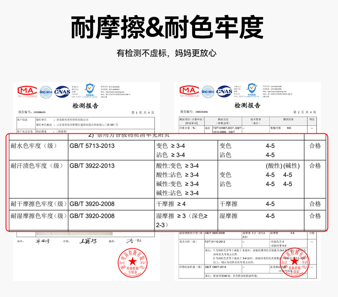338x297 pixels.
Task: Click the CNAS logo on the page 1 report
Action: [x=62, y=92]
